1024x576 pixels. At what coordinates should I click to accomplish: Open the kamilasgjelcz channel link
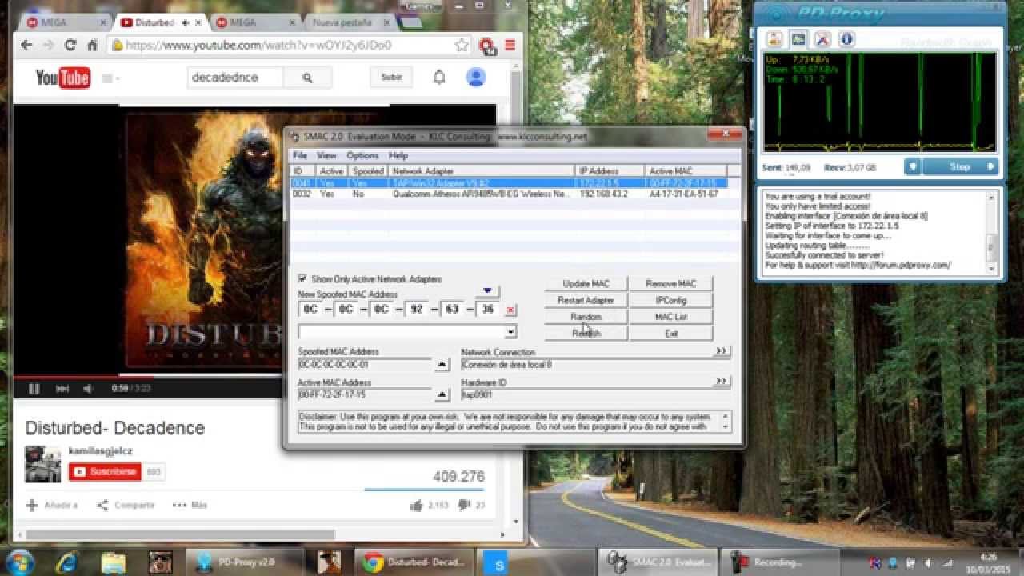[100, 450]
